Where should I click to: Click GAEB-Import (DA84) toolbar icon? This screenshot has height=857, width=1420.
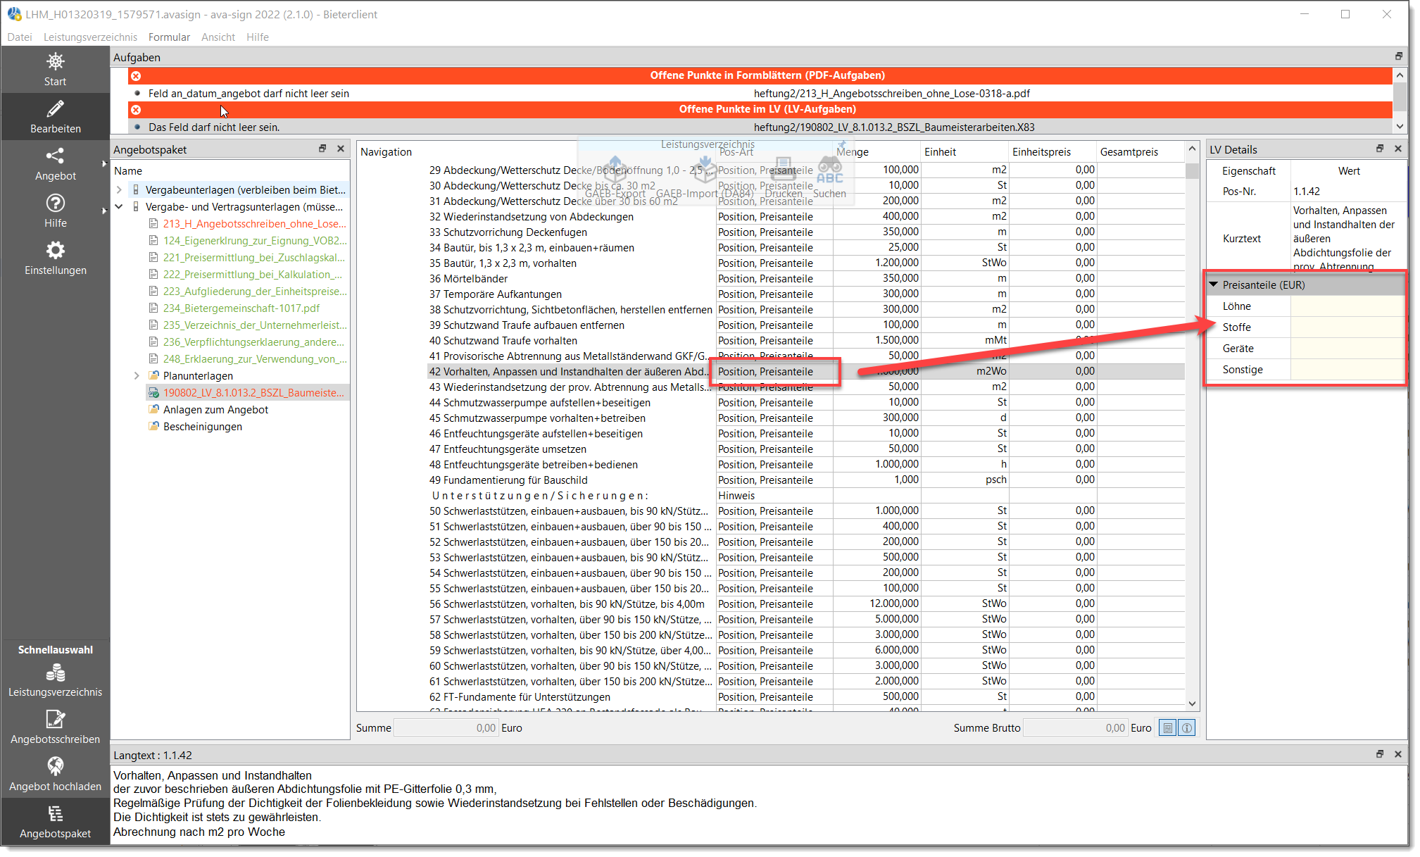705,170
